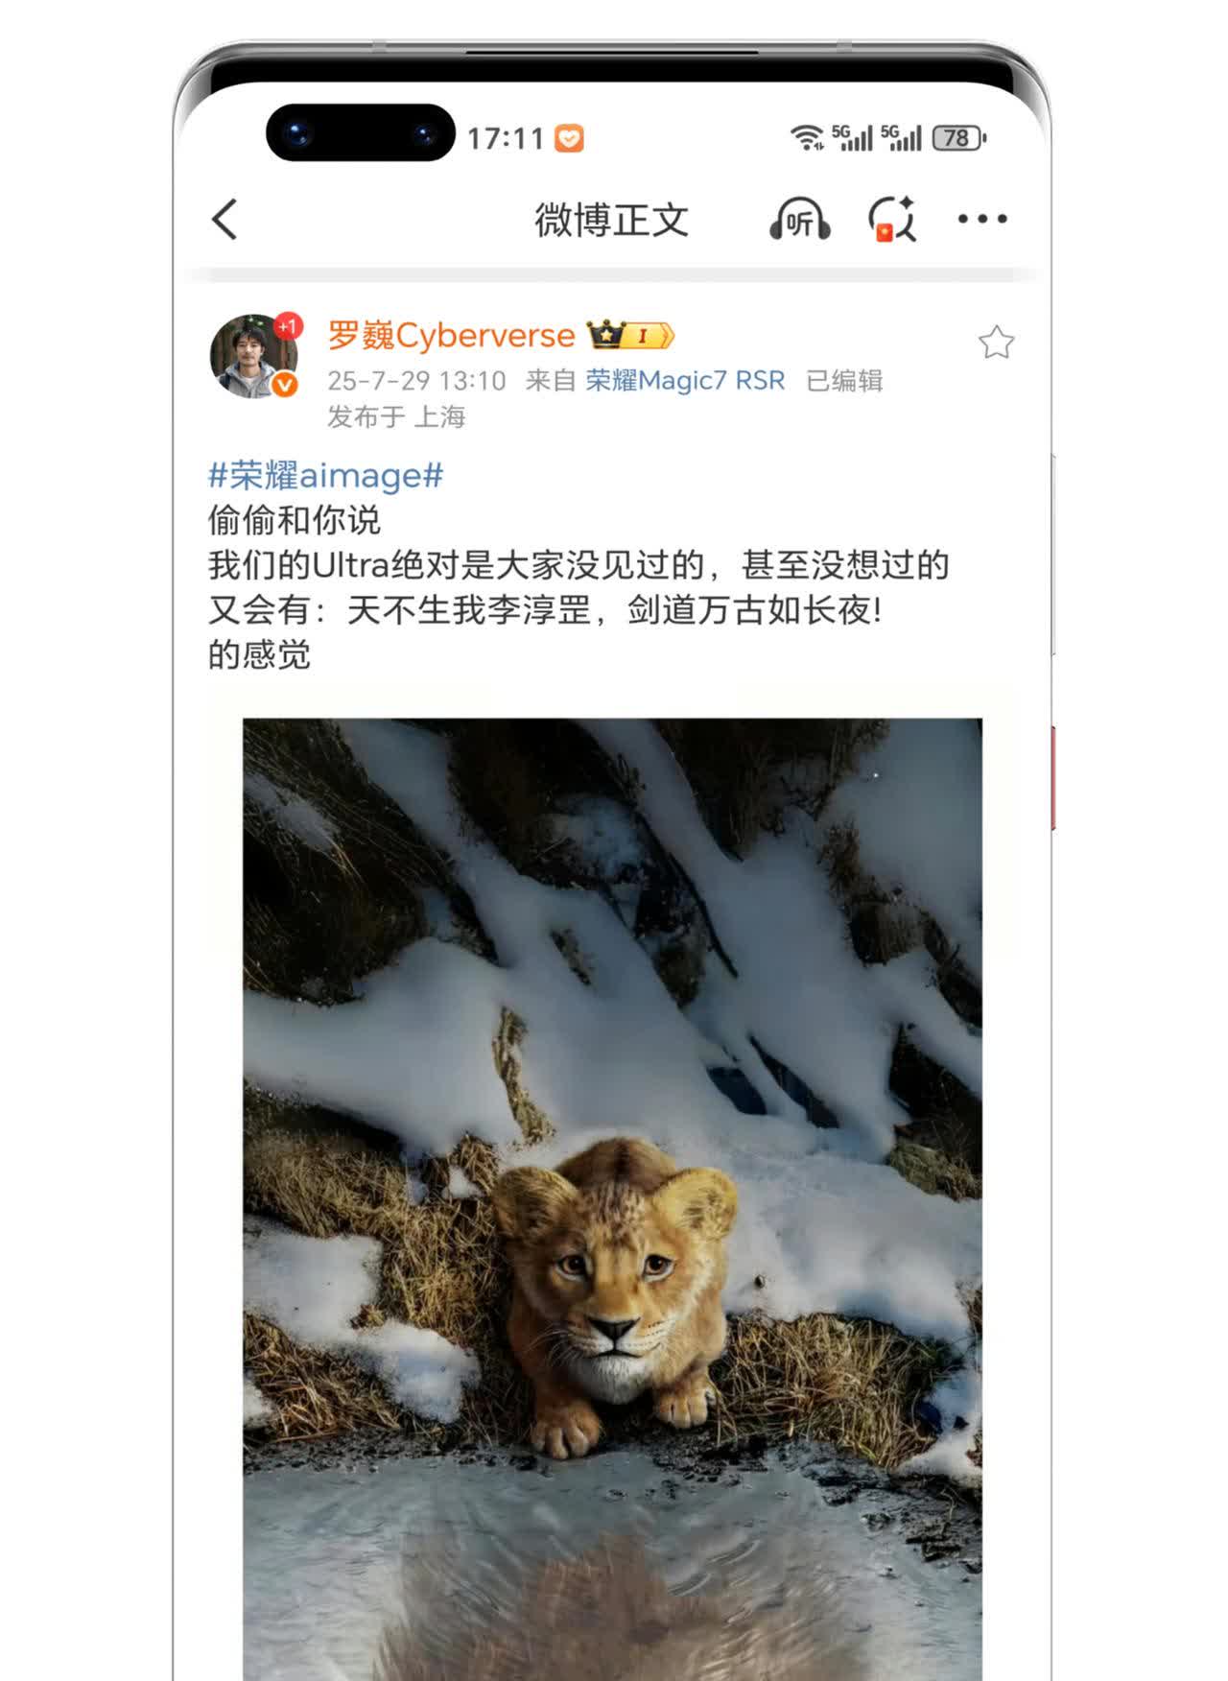
Task: Open the 荣耀Magic7 RSR source link
Action: tap(685, 381)
